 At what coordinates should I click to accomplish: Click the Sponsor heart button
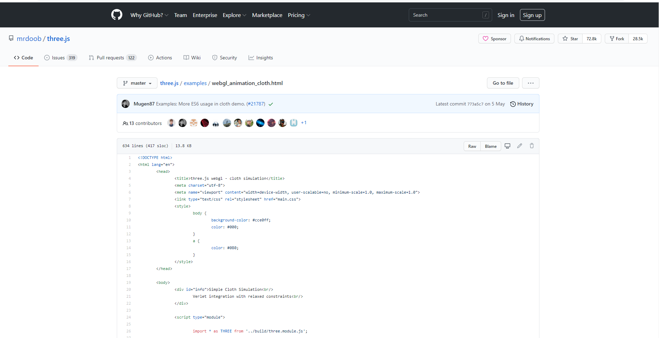pyautogui.click(x=495, y=39)
